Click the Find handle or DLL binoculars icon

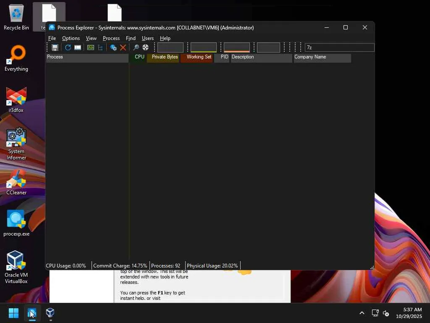pos(136,48)
